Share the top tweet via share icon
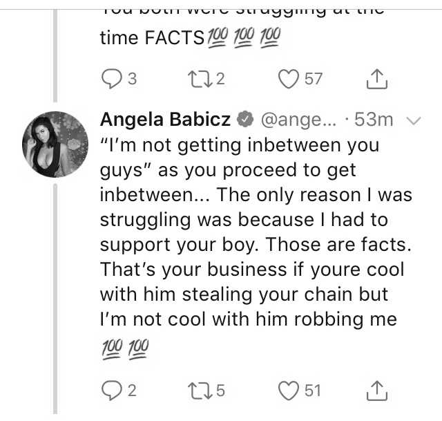The width and height of the screenshot is (442, 421). pyautogui.click(x=377, y=79)
